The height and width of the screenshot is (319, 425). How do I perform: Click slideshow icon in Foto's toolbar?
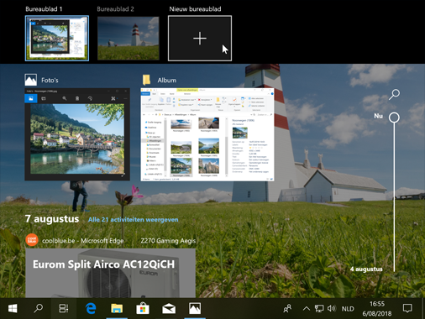(x=44, y=98)
